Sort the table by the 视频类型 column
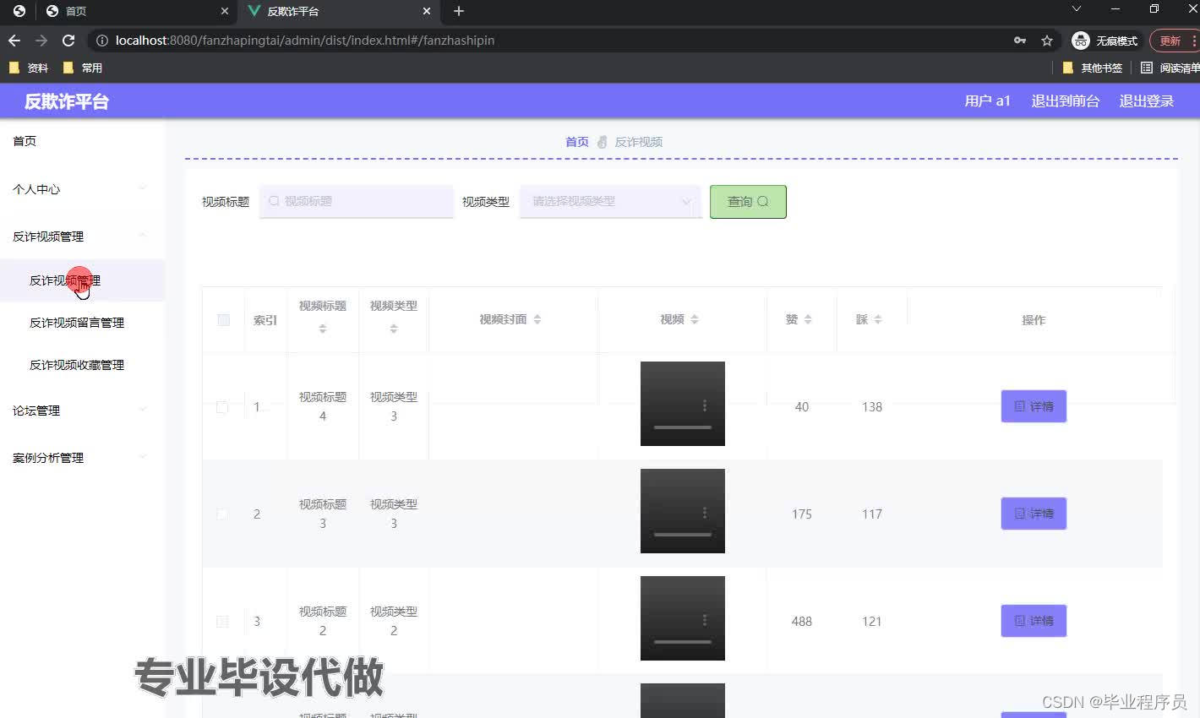This screenshot has width=1200, height=718. (394, 329)
